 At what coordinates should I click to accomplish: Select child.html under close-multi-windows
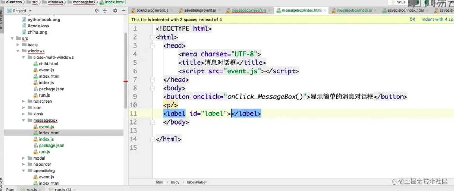coord(48,64)
